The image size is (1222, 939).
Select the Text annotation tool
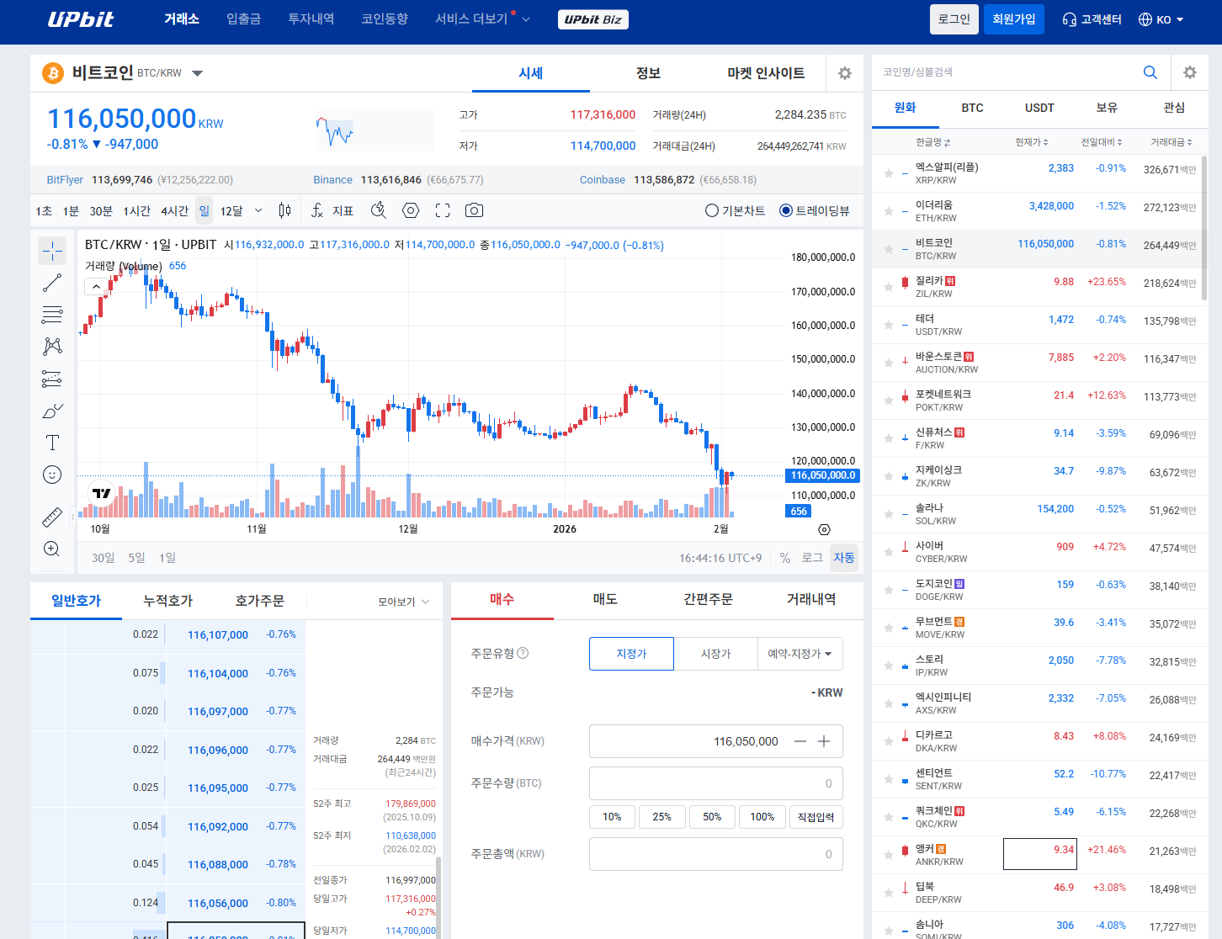coord(52,443)
